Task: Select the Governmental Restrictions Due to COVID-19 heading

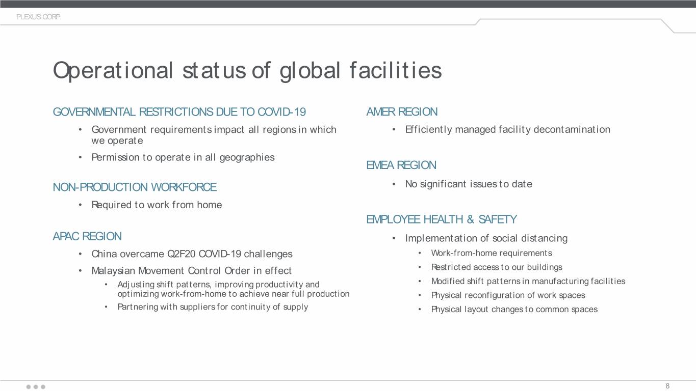Action: click(179, 112)
